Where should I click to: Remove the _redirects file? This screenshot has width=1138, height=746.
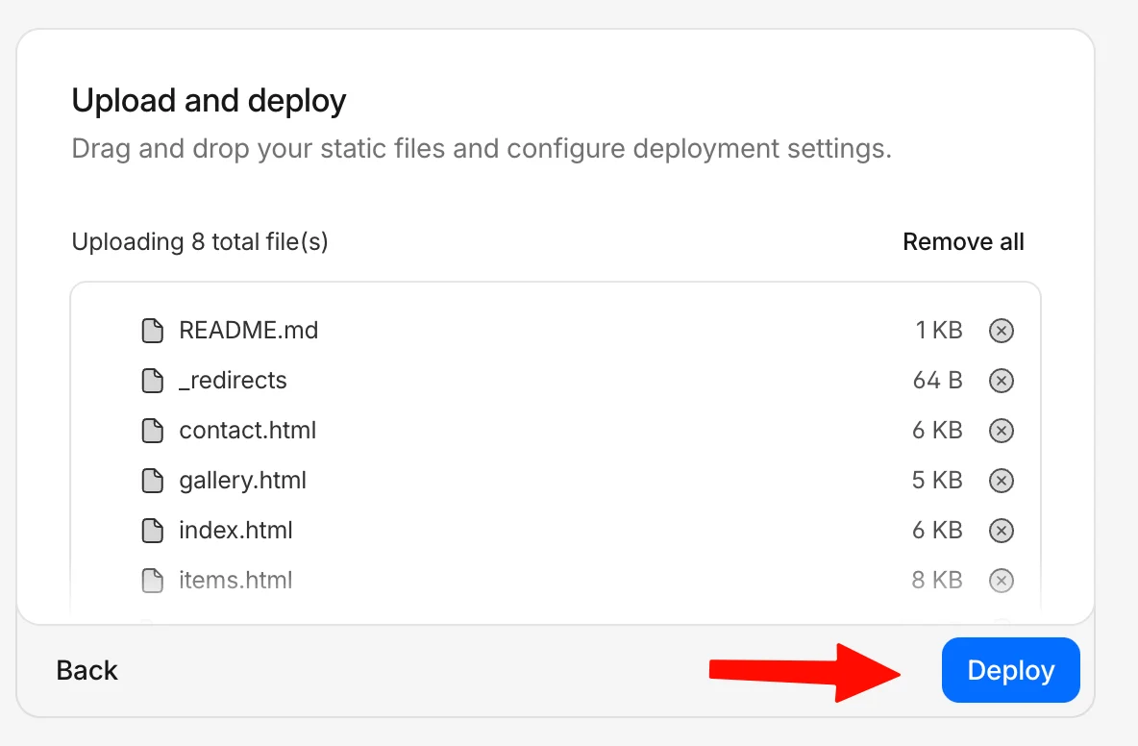point(1001,380)
